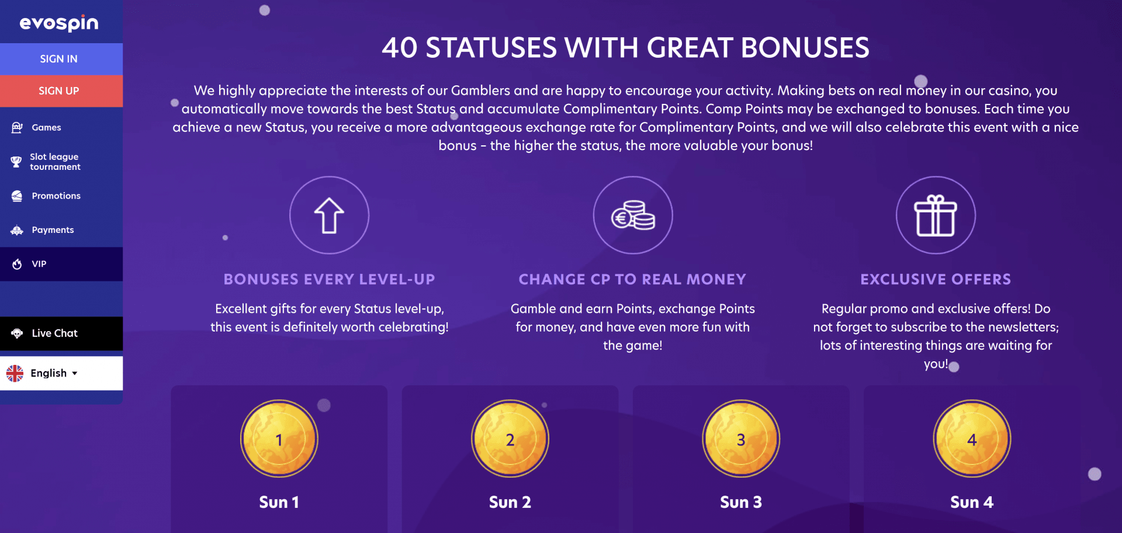Go to Slot league tournament page

[x=55, y=162]
